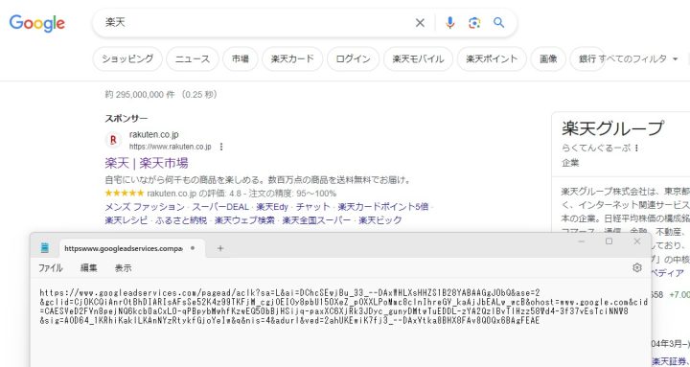
Task: Open the チャット sitelink
Action: point(312,206)
